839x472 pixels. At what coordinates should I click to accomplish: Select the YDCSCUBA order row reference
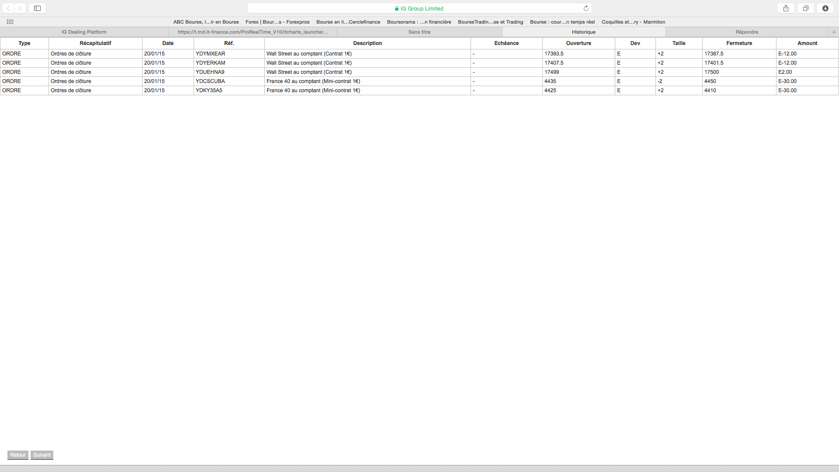tap(210, 81)
